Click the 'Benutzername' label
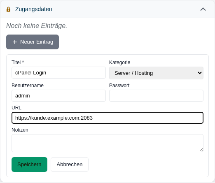This screenshot has height=183, width=215. [28, 86]
